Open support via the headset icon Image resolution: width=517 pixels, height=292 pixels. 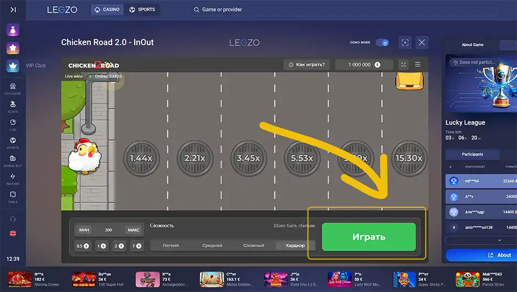(13, 219)
